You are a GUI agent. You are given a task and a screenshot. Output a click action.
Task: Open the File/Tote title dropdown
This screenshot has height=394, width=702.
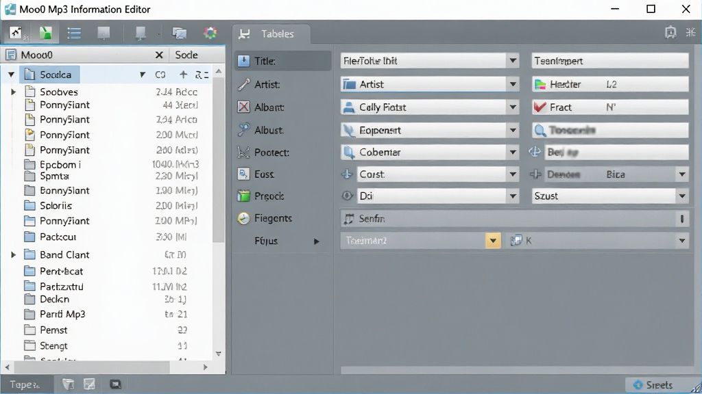pyautogui.click(x=513, y=61)
